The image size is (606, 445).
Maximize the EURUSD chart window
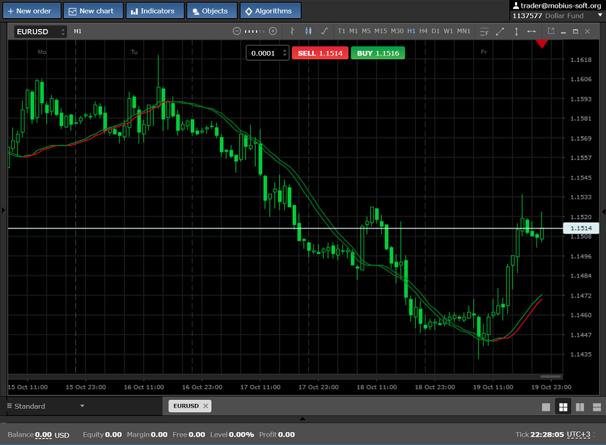tap(576, 32)
